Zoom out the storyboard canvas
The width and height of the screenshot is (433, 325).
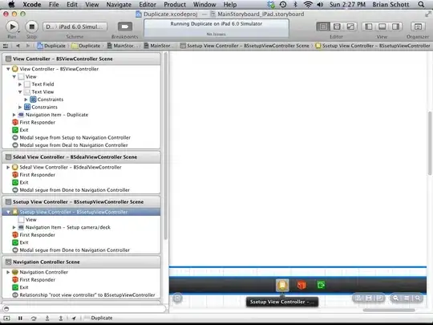click(396, 298)
